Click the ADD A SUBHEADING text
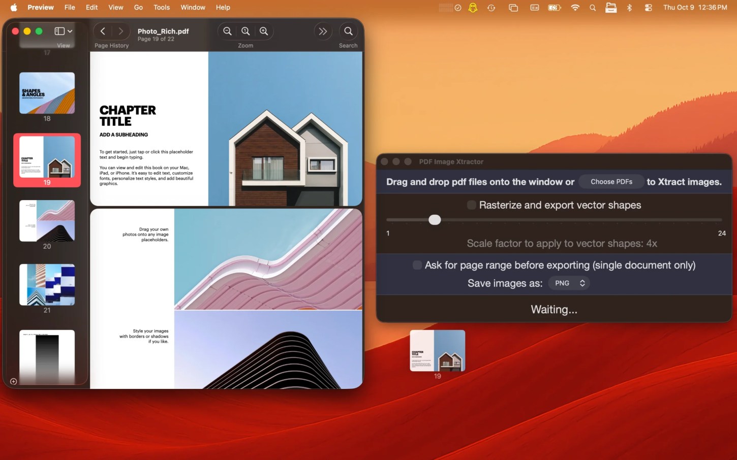737x460 pixels. point(124,135)
